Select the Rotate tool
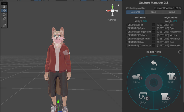 (x=4, y=14)
